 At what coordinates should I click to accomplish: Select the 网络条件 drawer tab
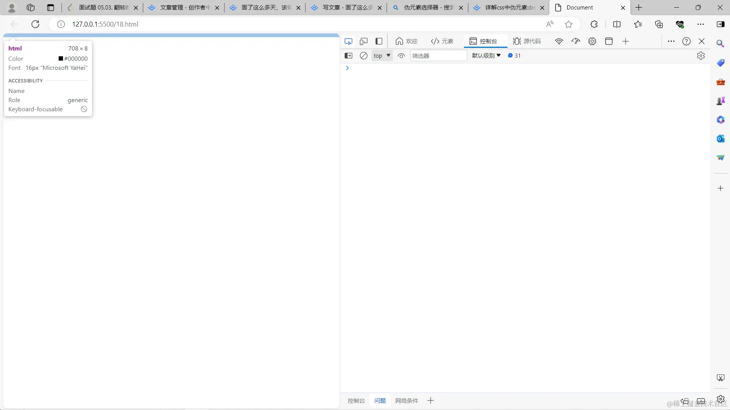pyautogui.click(x=406, y=401)
